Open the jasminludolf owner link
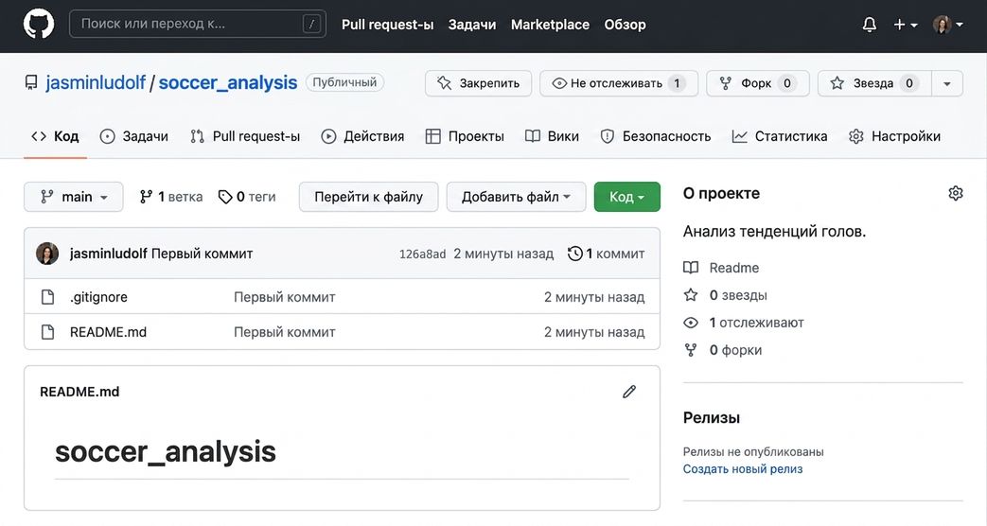 95,82
